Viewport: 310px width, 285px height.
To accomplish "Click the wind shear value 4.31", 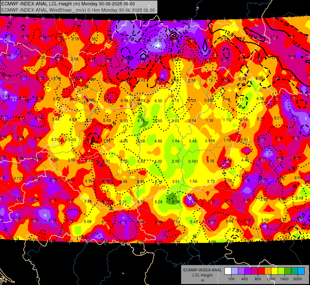I will (55, 139).
